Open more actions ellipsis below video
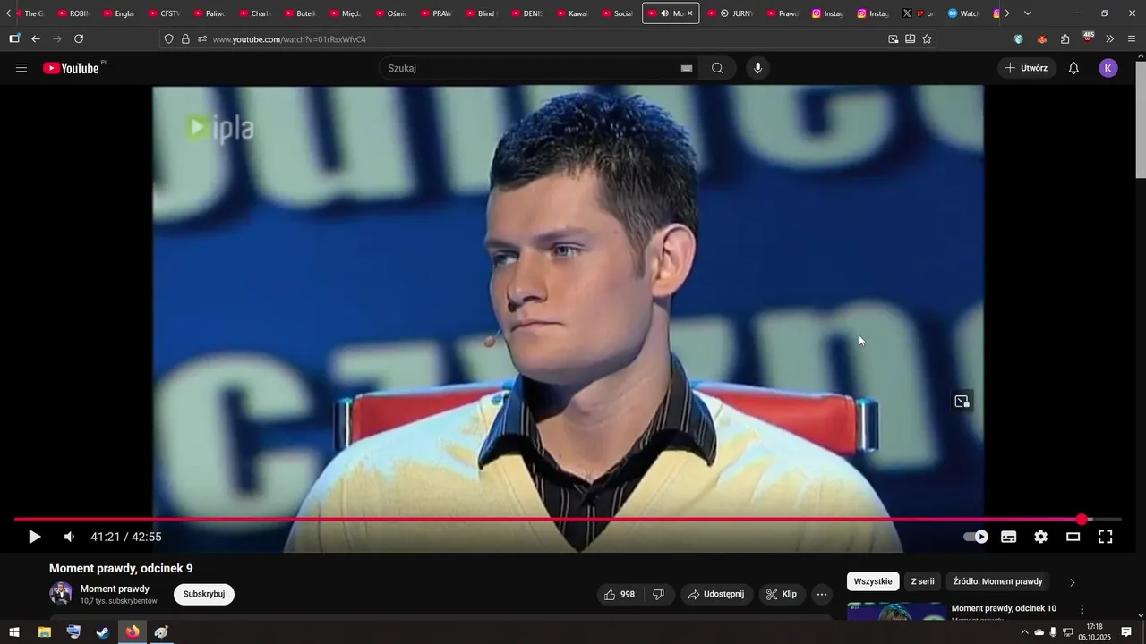This screenshot has width=1146, height=644. tap(822, 594)
